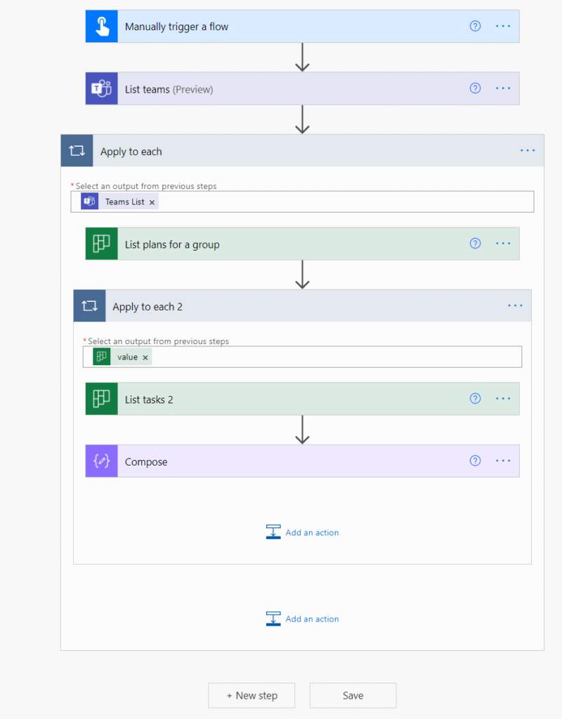Open more options for List tasks 2

coord(503,399)
